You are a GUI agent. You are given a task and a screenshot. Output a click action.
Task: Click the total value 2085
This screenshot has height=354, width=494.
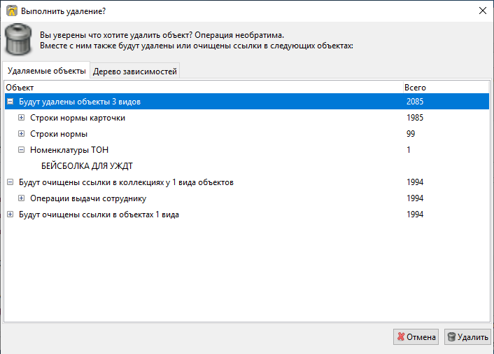[x=415, y=102]
